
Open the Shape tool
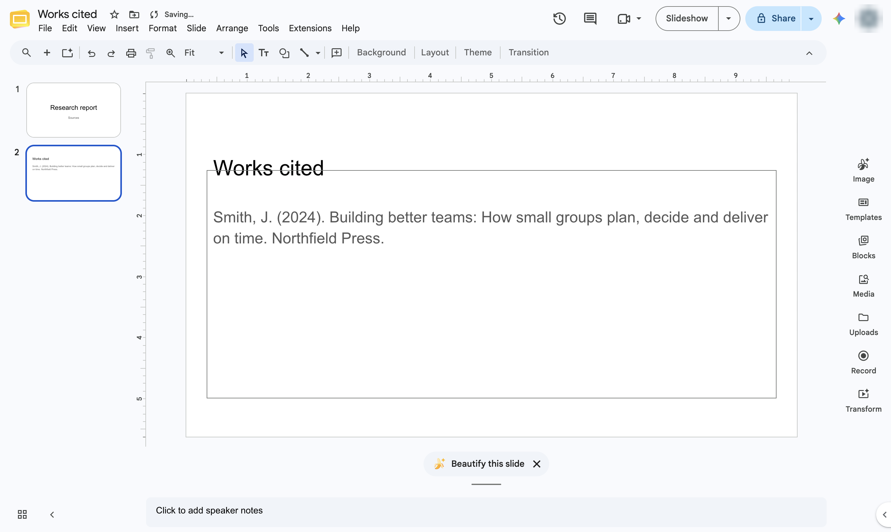[284, 53]
